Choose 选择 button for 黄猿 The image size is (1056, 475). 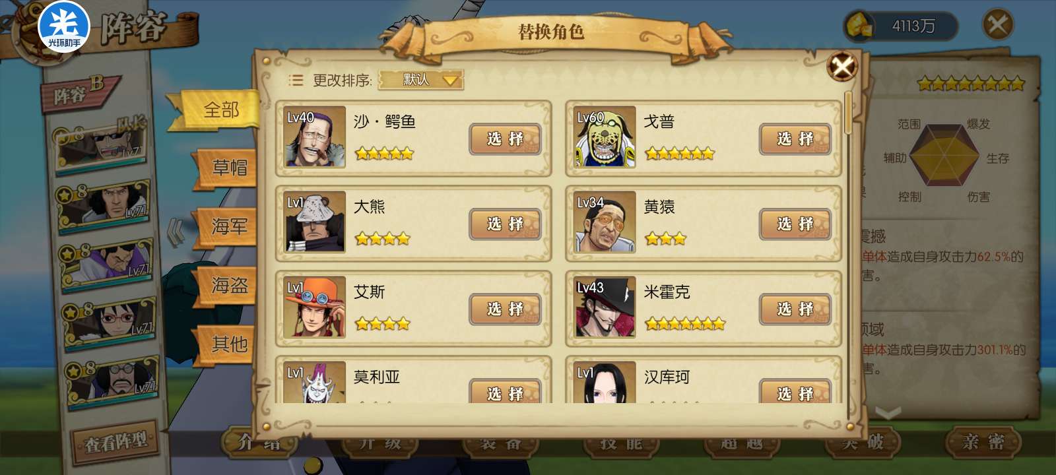click(x=795, y=224)
